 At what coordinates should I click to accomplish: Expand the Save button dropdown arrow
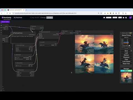click(131, 51)
